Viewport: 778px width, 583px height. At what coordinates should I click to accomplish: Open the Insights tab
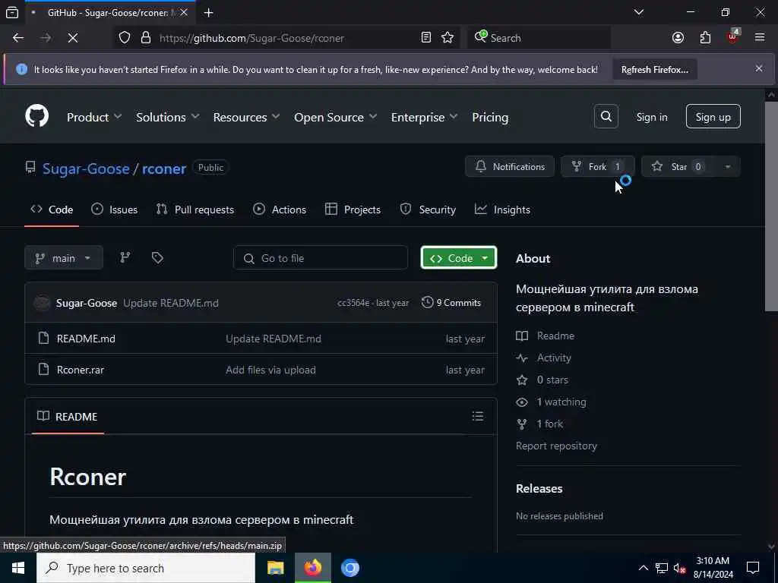502,210
